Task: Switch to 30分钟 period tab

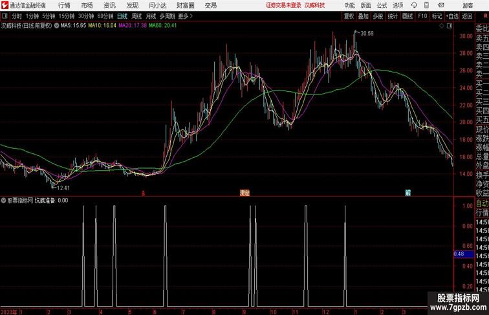Action: pos(86,16)
